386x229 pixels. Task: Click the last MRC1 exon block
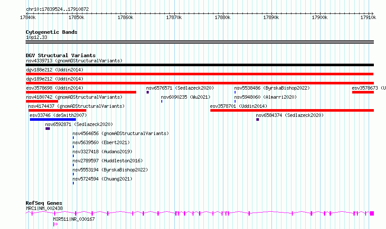click(x=372, y=213)
